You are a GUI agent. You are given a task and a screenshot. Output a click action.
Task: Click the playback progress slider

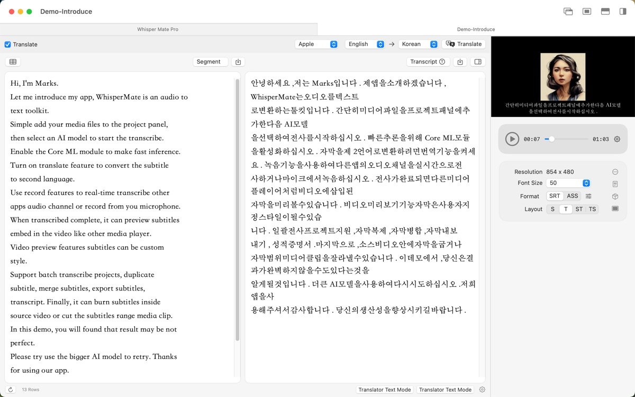567,139
